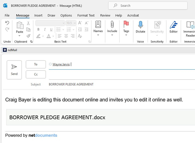Align text left
Image resolution: width=195 pixels, height=143 pixels.
coord(60,36)
